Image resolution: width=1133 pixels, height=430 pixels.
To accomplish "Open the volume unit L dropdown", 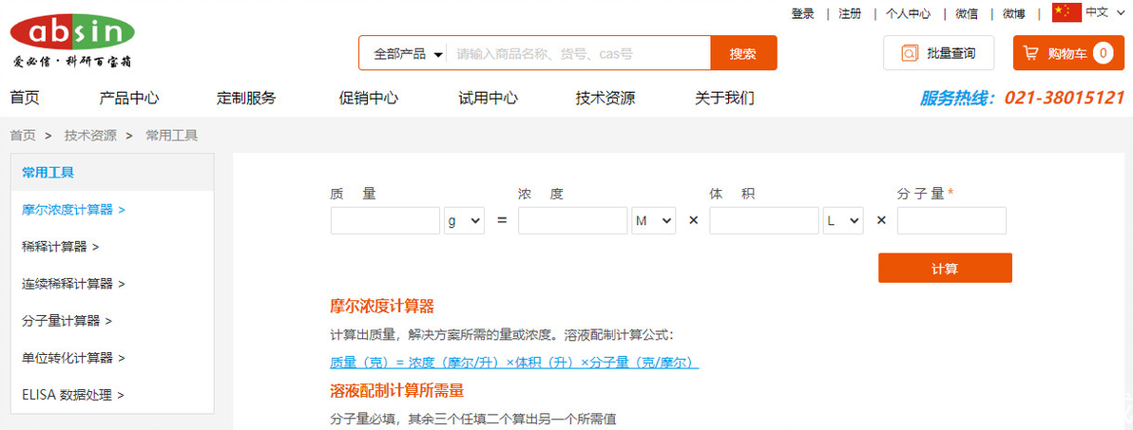I will (x=843, y=221).
